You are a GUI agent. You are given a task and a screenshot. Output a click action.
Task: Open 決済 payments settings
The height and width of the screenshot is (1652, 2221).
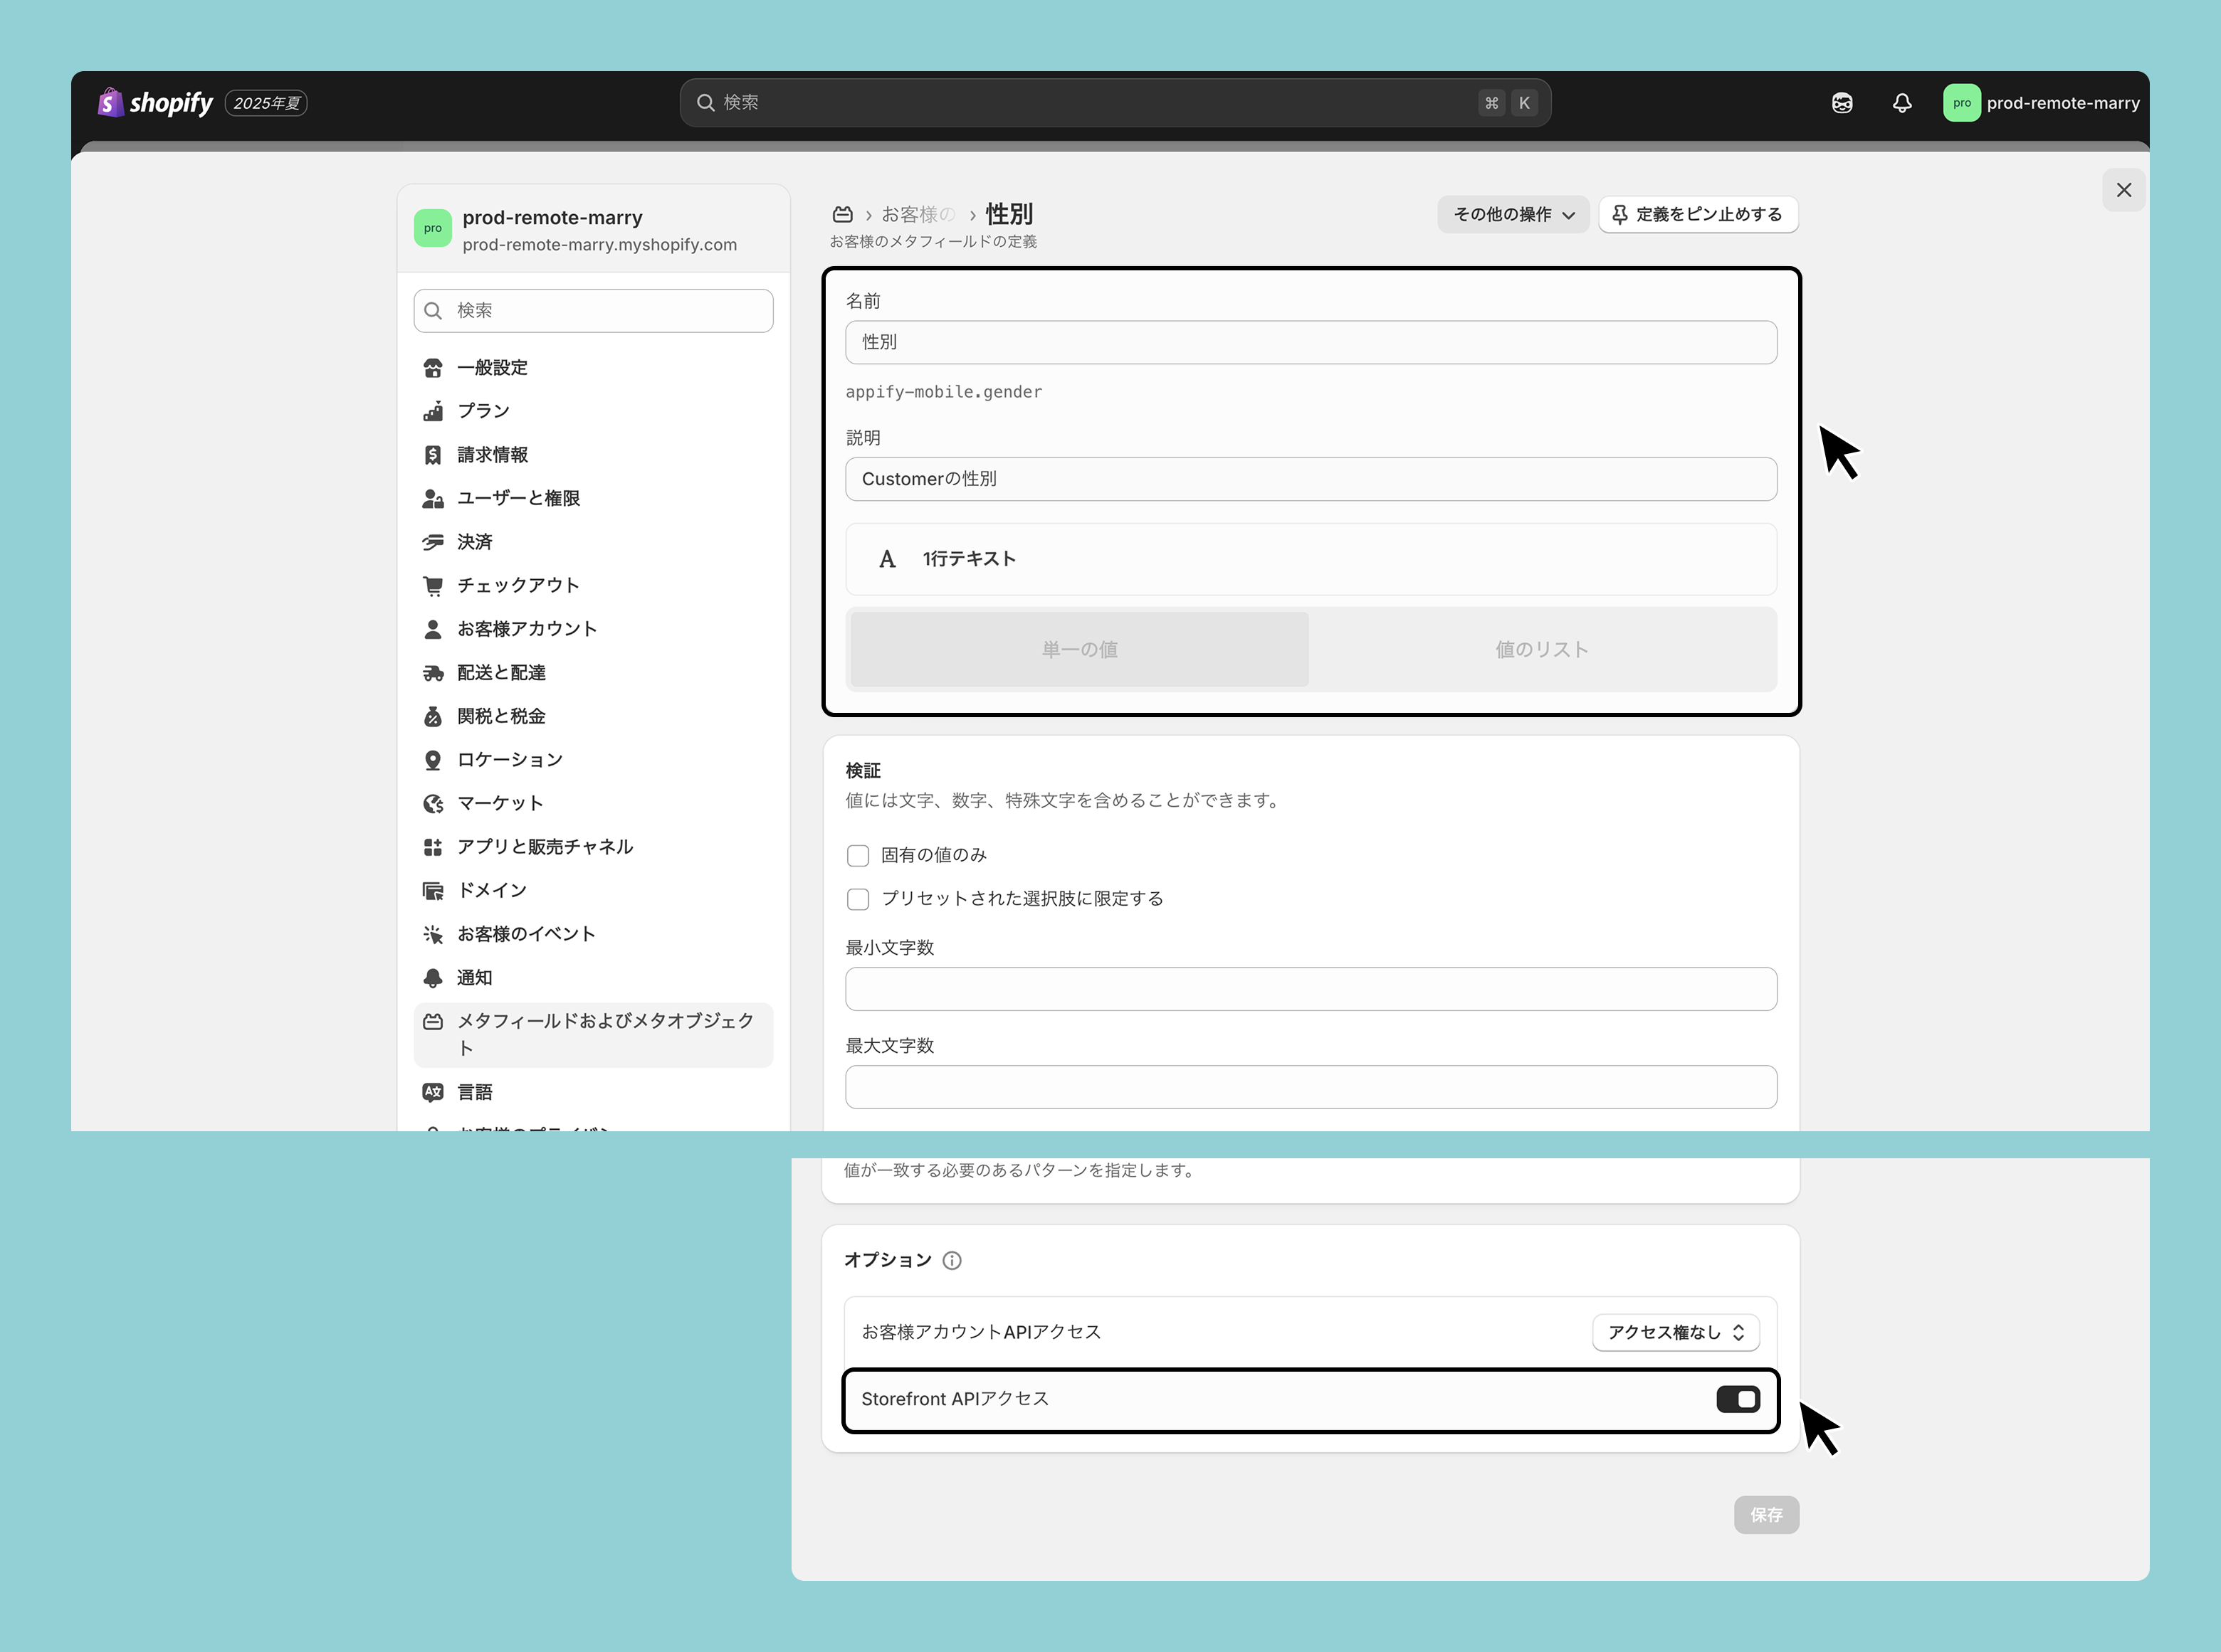coord(474,541)
